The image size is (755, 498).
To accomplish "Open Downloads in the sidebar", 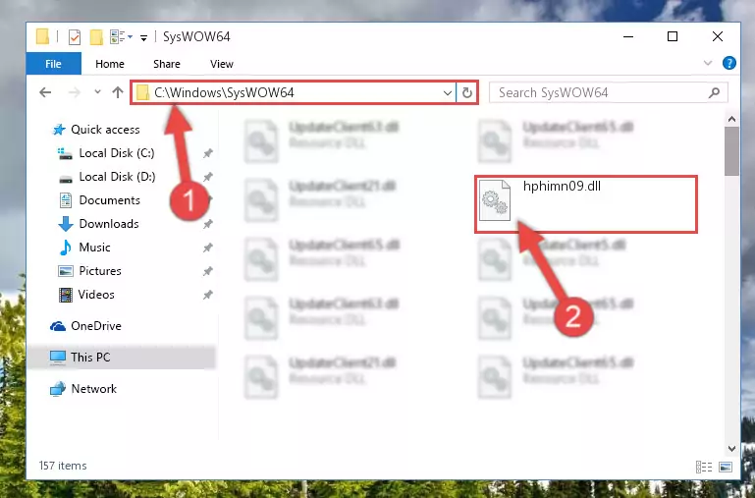I will click(x=109, y=224).
